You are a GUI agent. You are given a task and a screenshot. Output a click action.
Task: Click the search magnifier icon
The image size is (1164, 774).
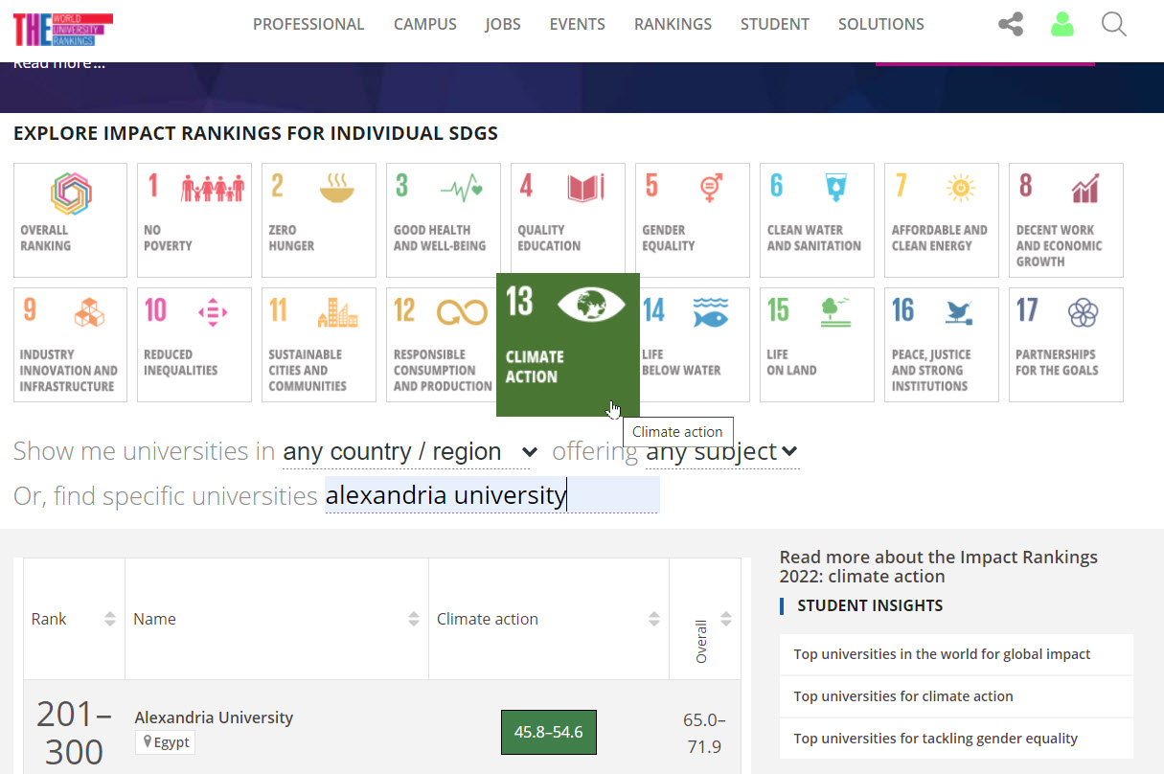[1113, 24]
